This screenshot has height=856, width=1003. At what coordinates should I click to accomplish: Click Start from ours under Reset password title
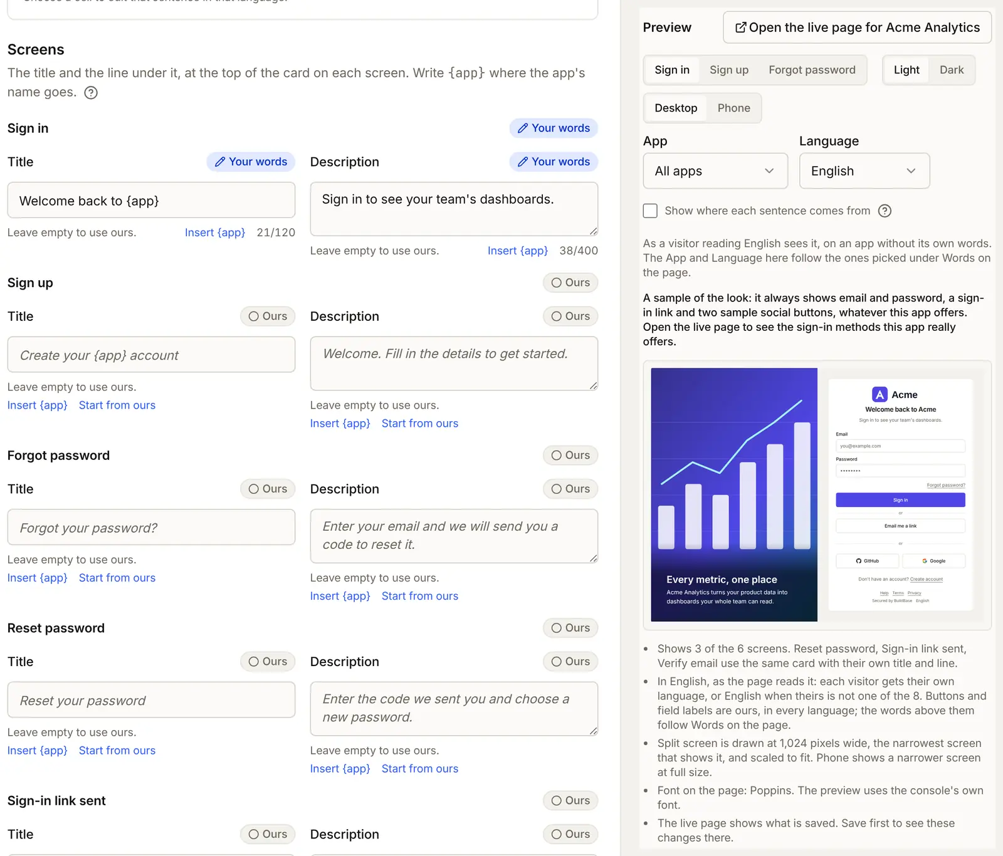[x=117, y=751]
